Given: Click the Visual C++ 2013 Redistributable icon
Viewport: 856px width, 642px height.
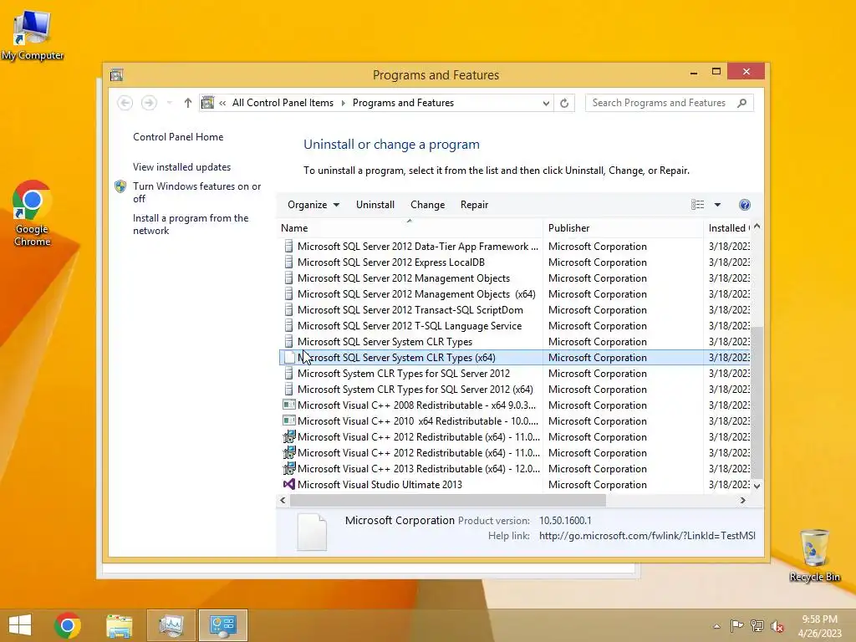Looking at the screenshot, I should point(288,468).
